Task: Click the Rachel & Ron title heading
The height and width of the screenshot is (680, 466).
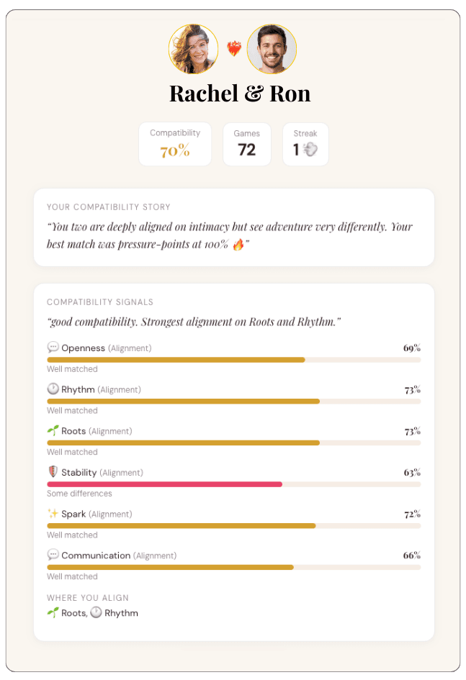Action: coord(240,94)
